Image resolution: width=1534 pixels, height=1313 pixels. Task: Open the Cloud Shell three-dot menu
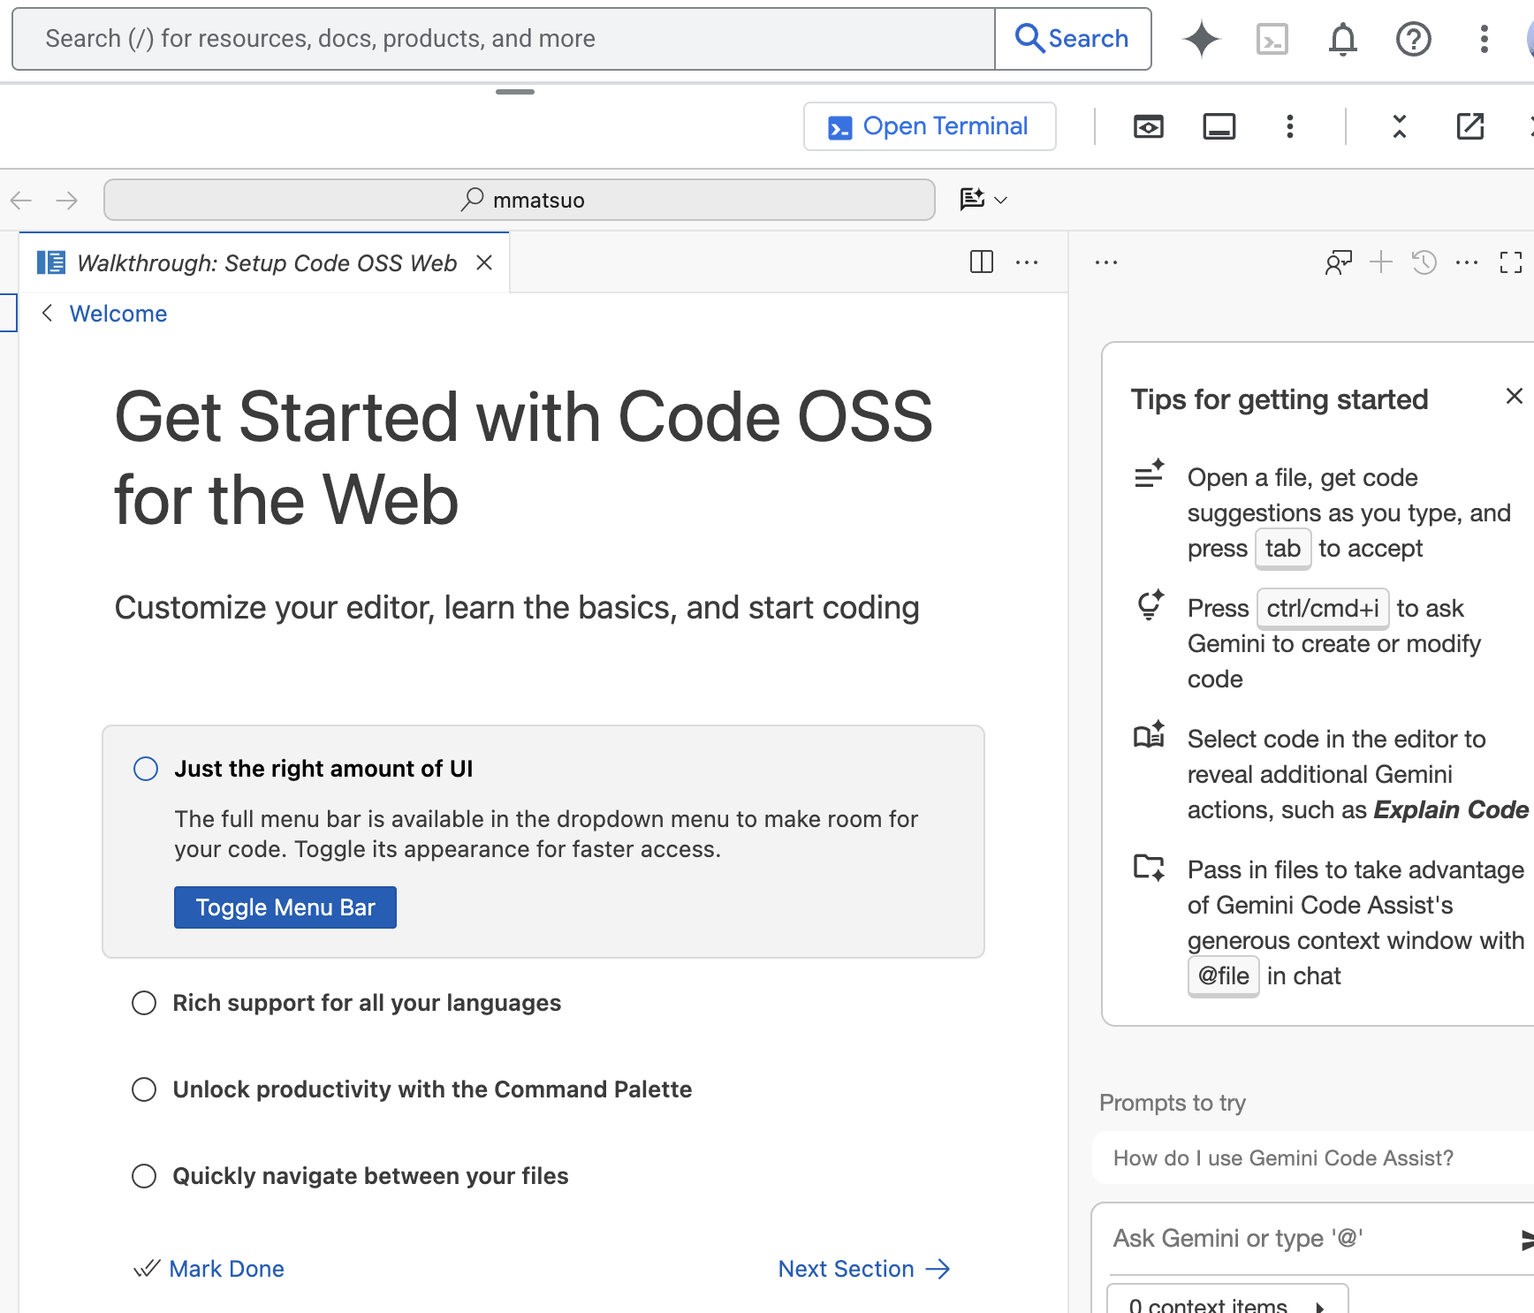tap(1289, 126)
